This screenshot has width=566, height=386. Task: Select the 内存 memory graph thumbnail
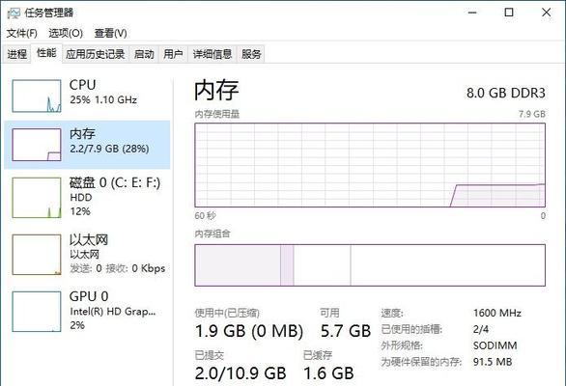pos(37,145)
